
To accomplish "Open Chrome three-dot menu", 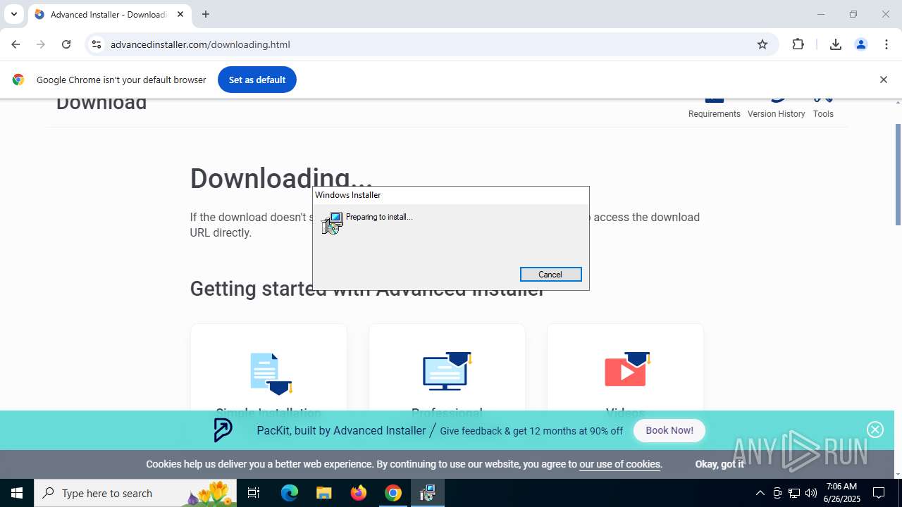I will pos(886,44).
